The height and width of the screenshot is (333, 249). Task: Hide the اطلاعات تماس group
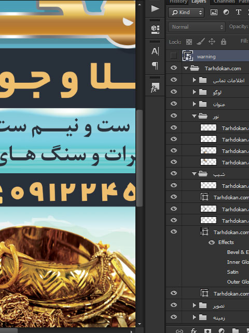click(174, 80)
